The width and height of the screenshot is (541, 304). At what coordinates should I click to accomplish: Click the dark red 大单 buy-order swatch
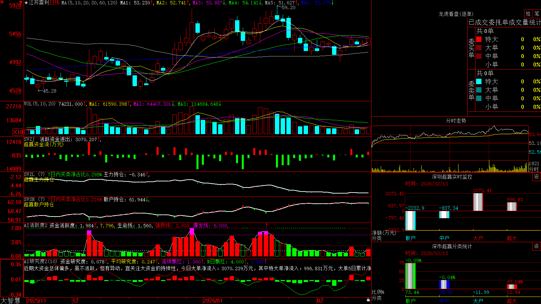479,48
